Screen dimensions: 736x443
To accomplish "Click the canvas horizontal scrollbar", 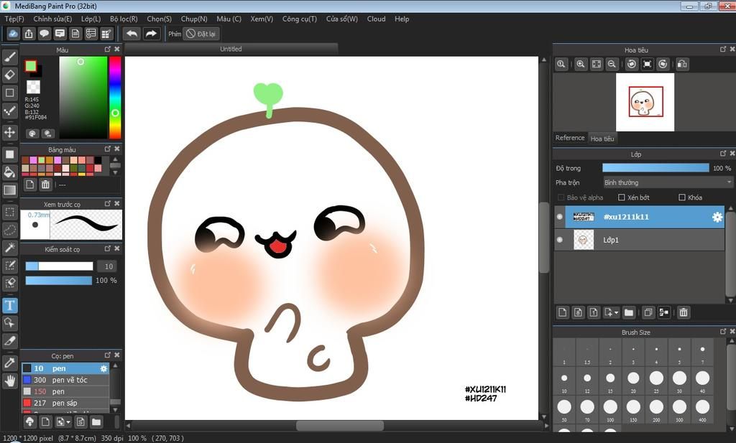I will pyautogui.click(x=340, y=426).
